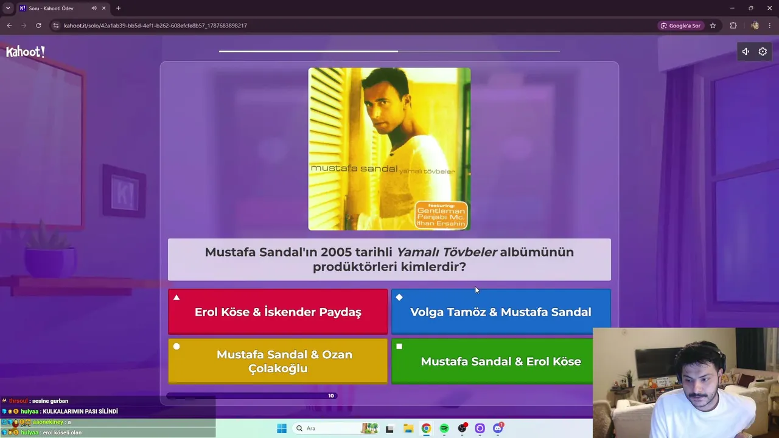Click chat username thrsoul
The image size is (779, 438).
[x=18, y=401]
